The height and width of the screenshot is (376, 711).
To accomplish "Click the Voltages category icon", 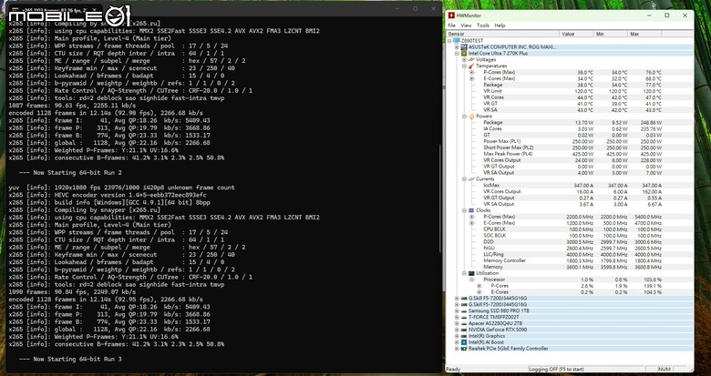I will pyautogui.click(x=471, y=60).
